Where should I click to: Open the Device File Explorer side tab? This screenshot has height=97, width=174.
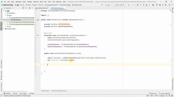[173, 84]
